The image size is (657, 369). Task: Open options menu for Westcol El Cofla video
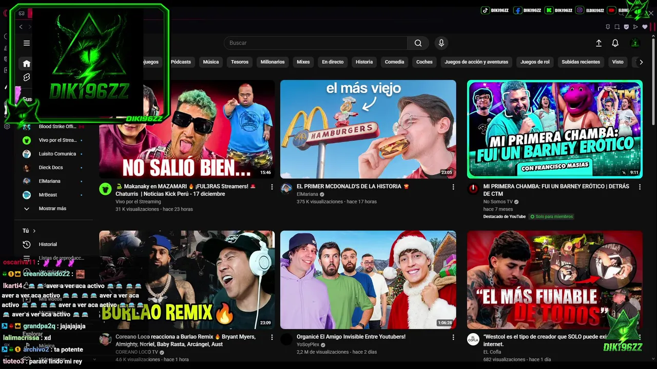[640, 338]
